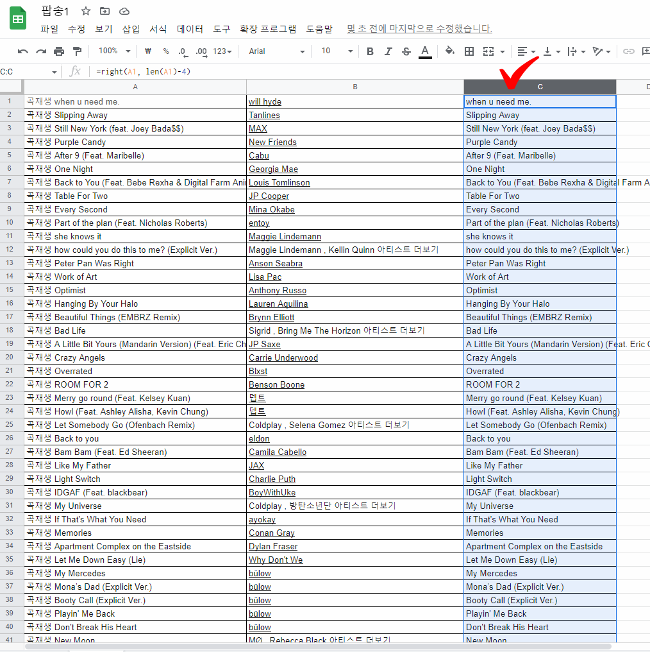Image resolution: width=650 pixels, height=652 pixels.
Task: Open the last edited history link
Action: [419, 29]
